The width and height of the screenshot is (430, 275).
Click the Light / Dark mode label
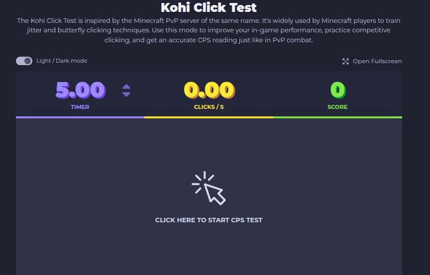coord(62,61)
